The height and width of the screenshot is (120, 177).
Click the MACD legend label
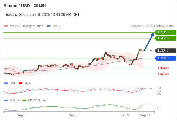click(14, 100)
